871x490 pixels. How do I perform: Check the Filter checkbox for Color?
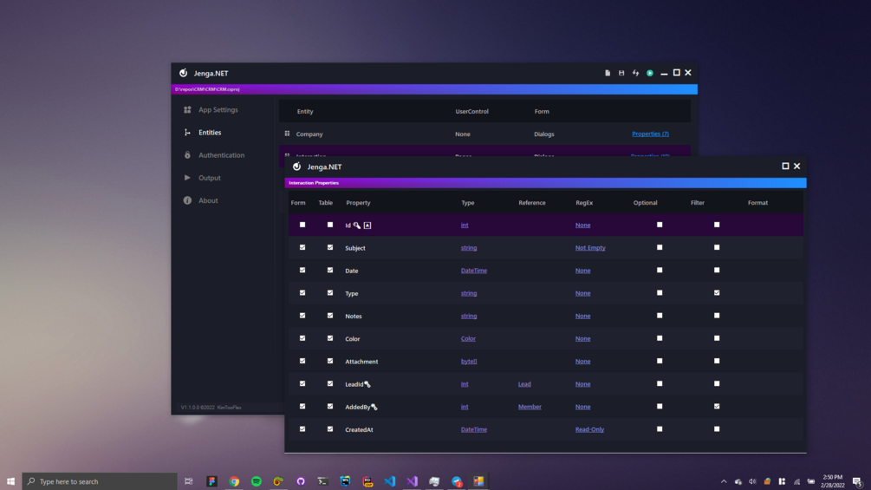(717, 337)
